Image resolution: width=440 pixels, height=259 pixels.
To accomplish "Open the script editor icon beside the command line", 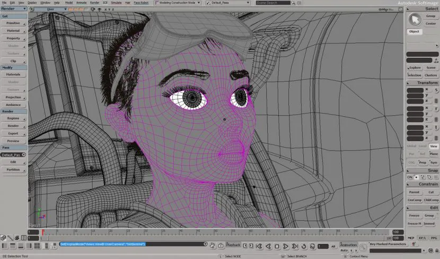I will [x=213, y=246].
